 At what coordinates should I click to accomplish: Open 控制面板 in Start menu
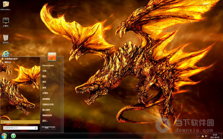(46, 99)
